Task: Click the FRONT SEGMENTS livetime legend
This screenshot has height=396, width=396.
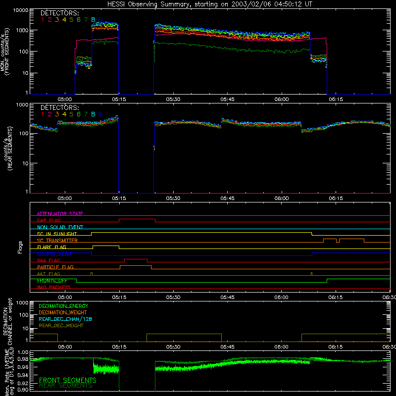Action: (x=68, y=380)
